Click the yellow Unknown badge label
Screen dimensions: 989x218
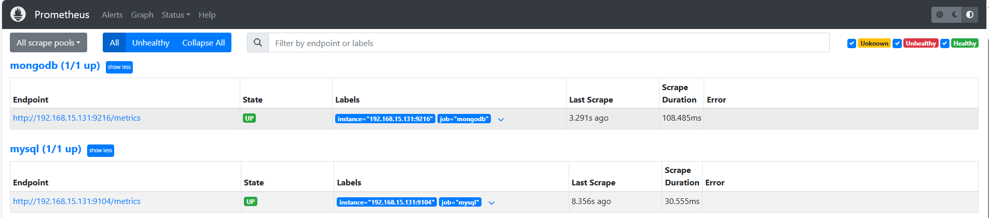pyautogui.click(x=874, y=43)
